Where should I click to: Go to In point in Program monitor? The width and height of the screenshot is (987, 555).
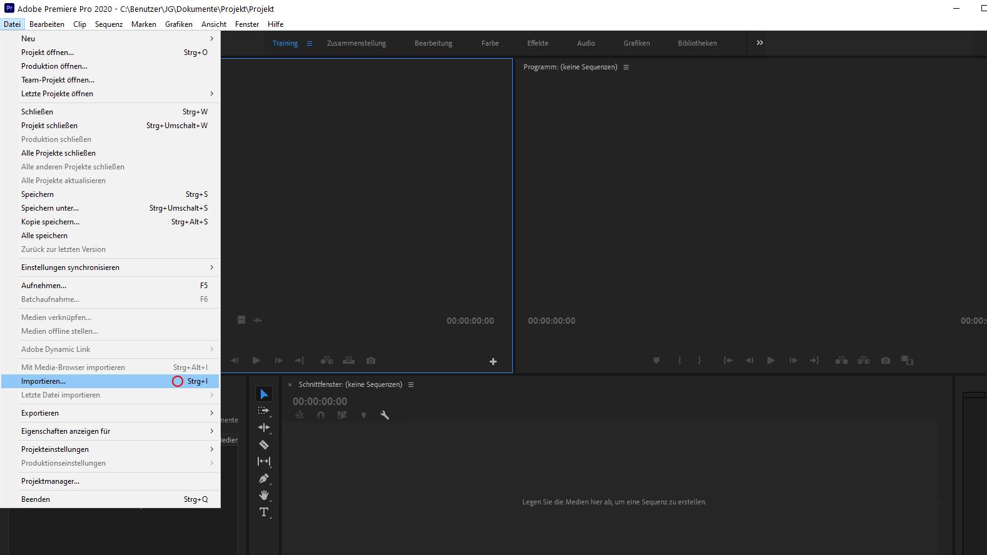click(727, 361)
